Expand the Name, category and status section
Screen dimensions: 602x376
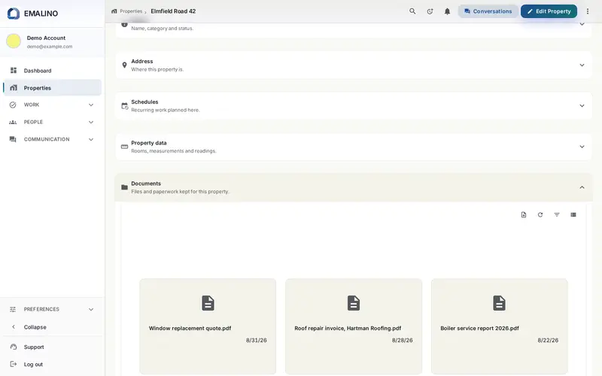tap(582, 24)
